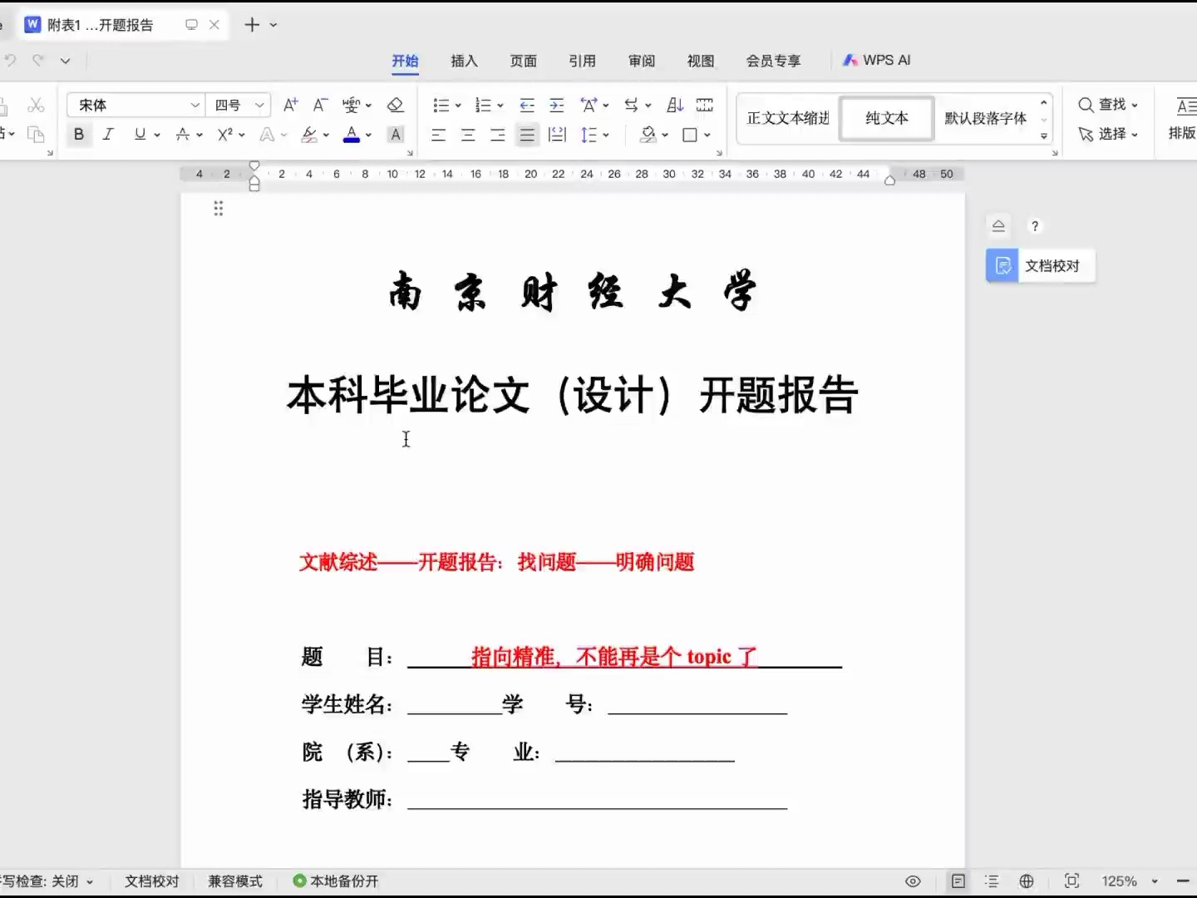Viewport: 1197px width, 898px height.
Task: Toggle justified alignment
Action: (x=527, y=135)
